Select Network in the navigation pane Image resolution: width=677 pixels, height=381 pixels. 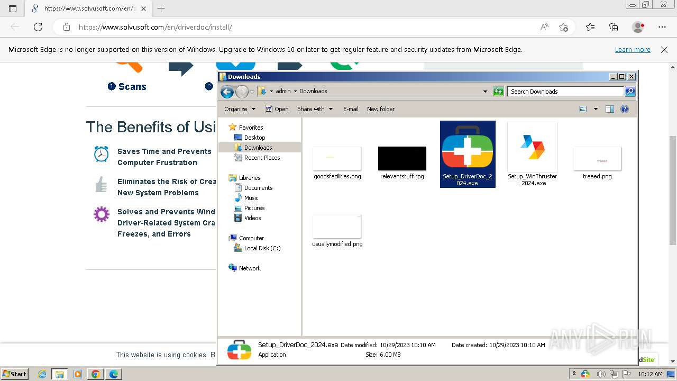pyautogui.click(x=250, y=268)
